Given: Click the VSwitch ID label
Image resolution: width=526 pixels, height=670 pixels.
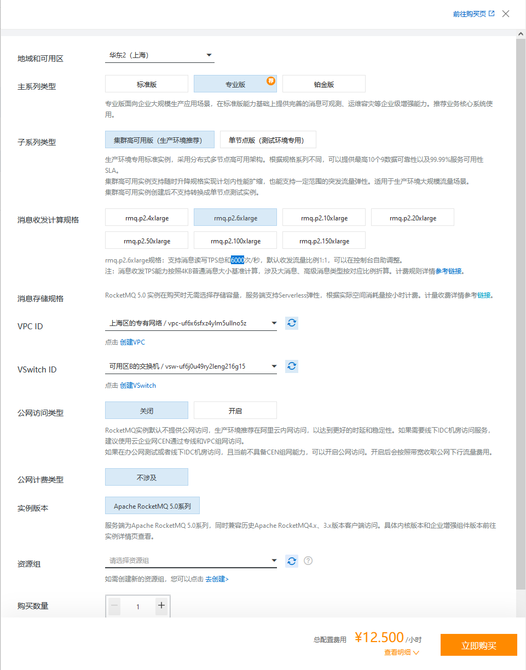Looking at the screenshot, I should [37, 370].
